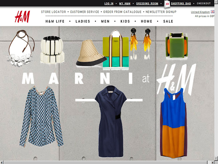Click NEWSLETTER SIGNUP link
This screenshot has width=218, height=164.
[x=161, y=12]
